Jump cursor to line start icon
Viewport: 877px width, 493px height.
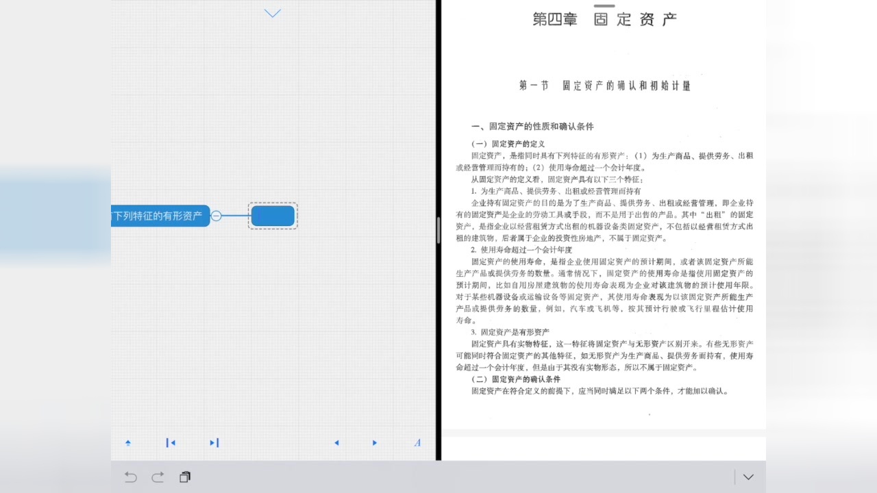(x=171, y=443)
